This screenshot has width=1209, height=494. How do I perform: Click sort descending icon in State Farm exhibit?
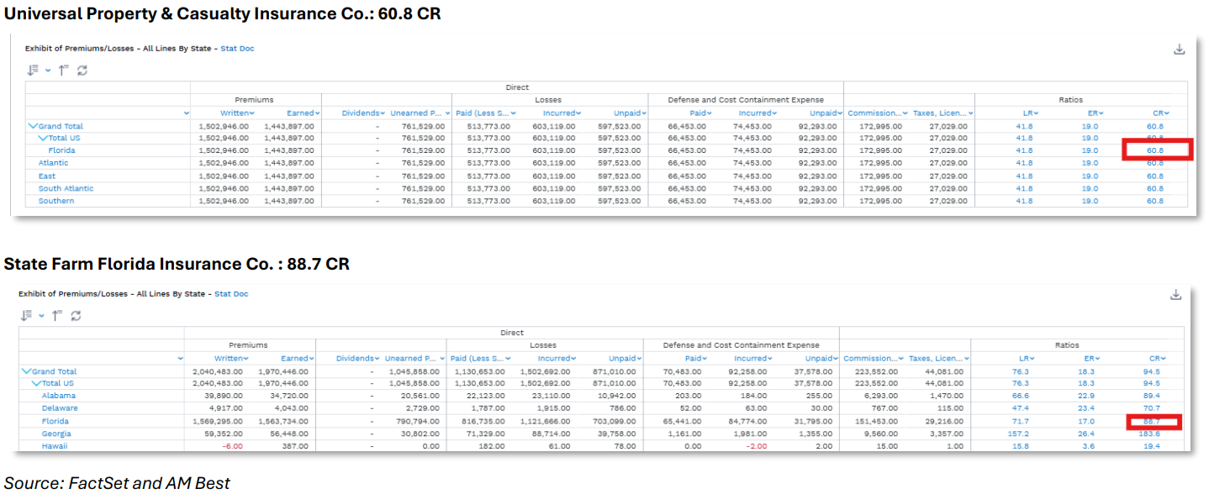(27, 316)
